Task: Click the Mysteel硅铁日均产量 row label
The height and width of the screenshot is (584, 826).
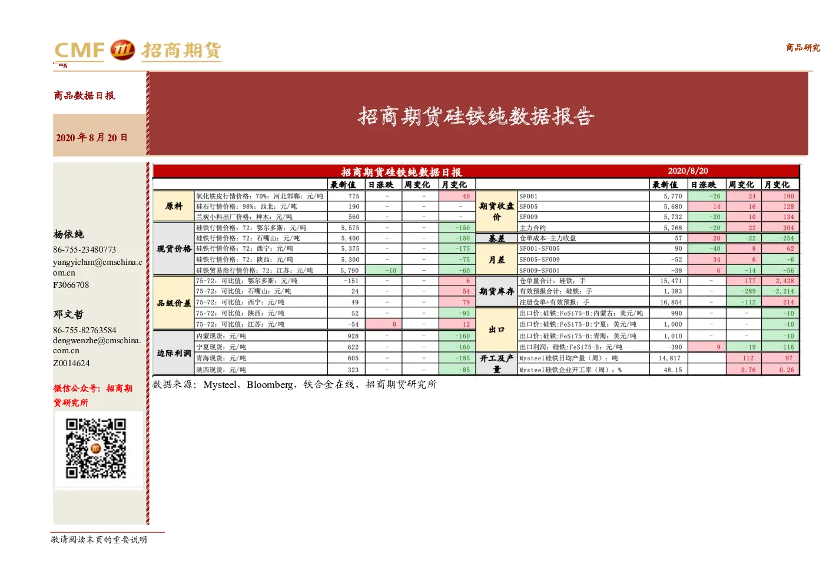Action: (569, 358)
